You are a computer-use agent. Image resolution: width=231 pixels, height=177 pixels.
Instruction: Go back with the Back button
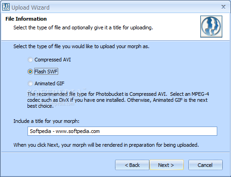[x=132, y=165]
